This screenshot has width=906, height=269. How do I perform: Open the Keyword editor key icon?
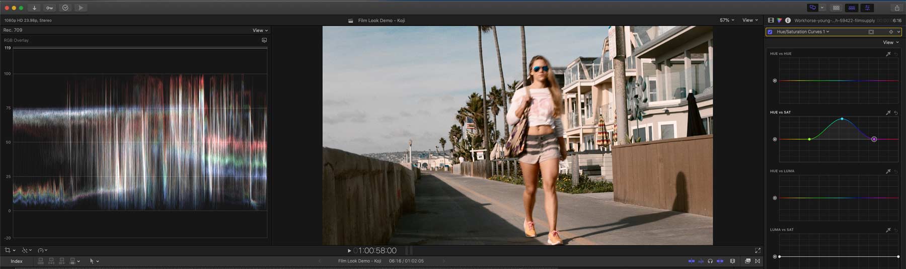click(x=49, y=8)
